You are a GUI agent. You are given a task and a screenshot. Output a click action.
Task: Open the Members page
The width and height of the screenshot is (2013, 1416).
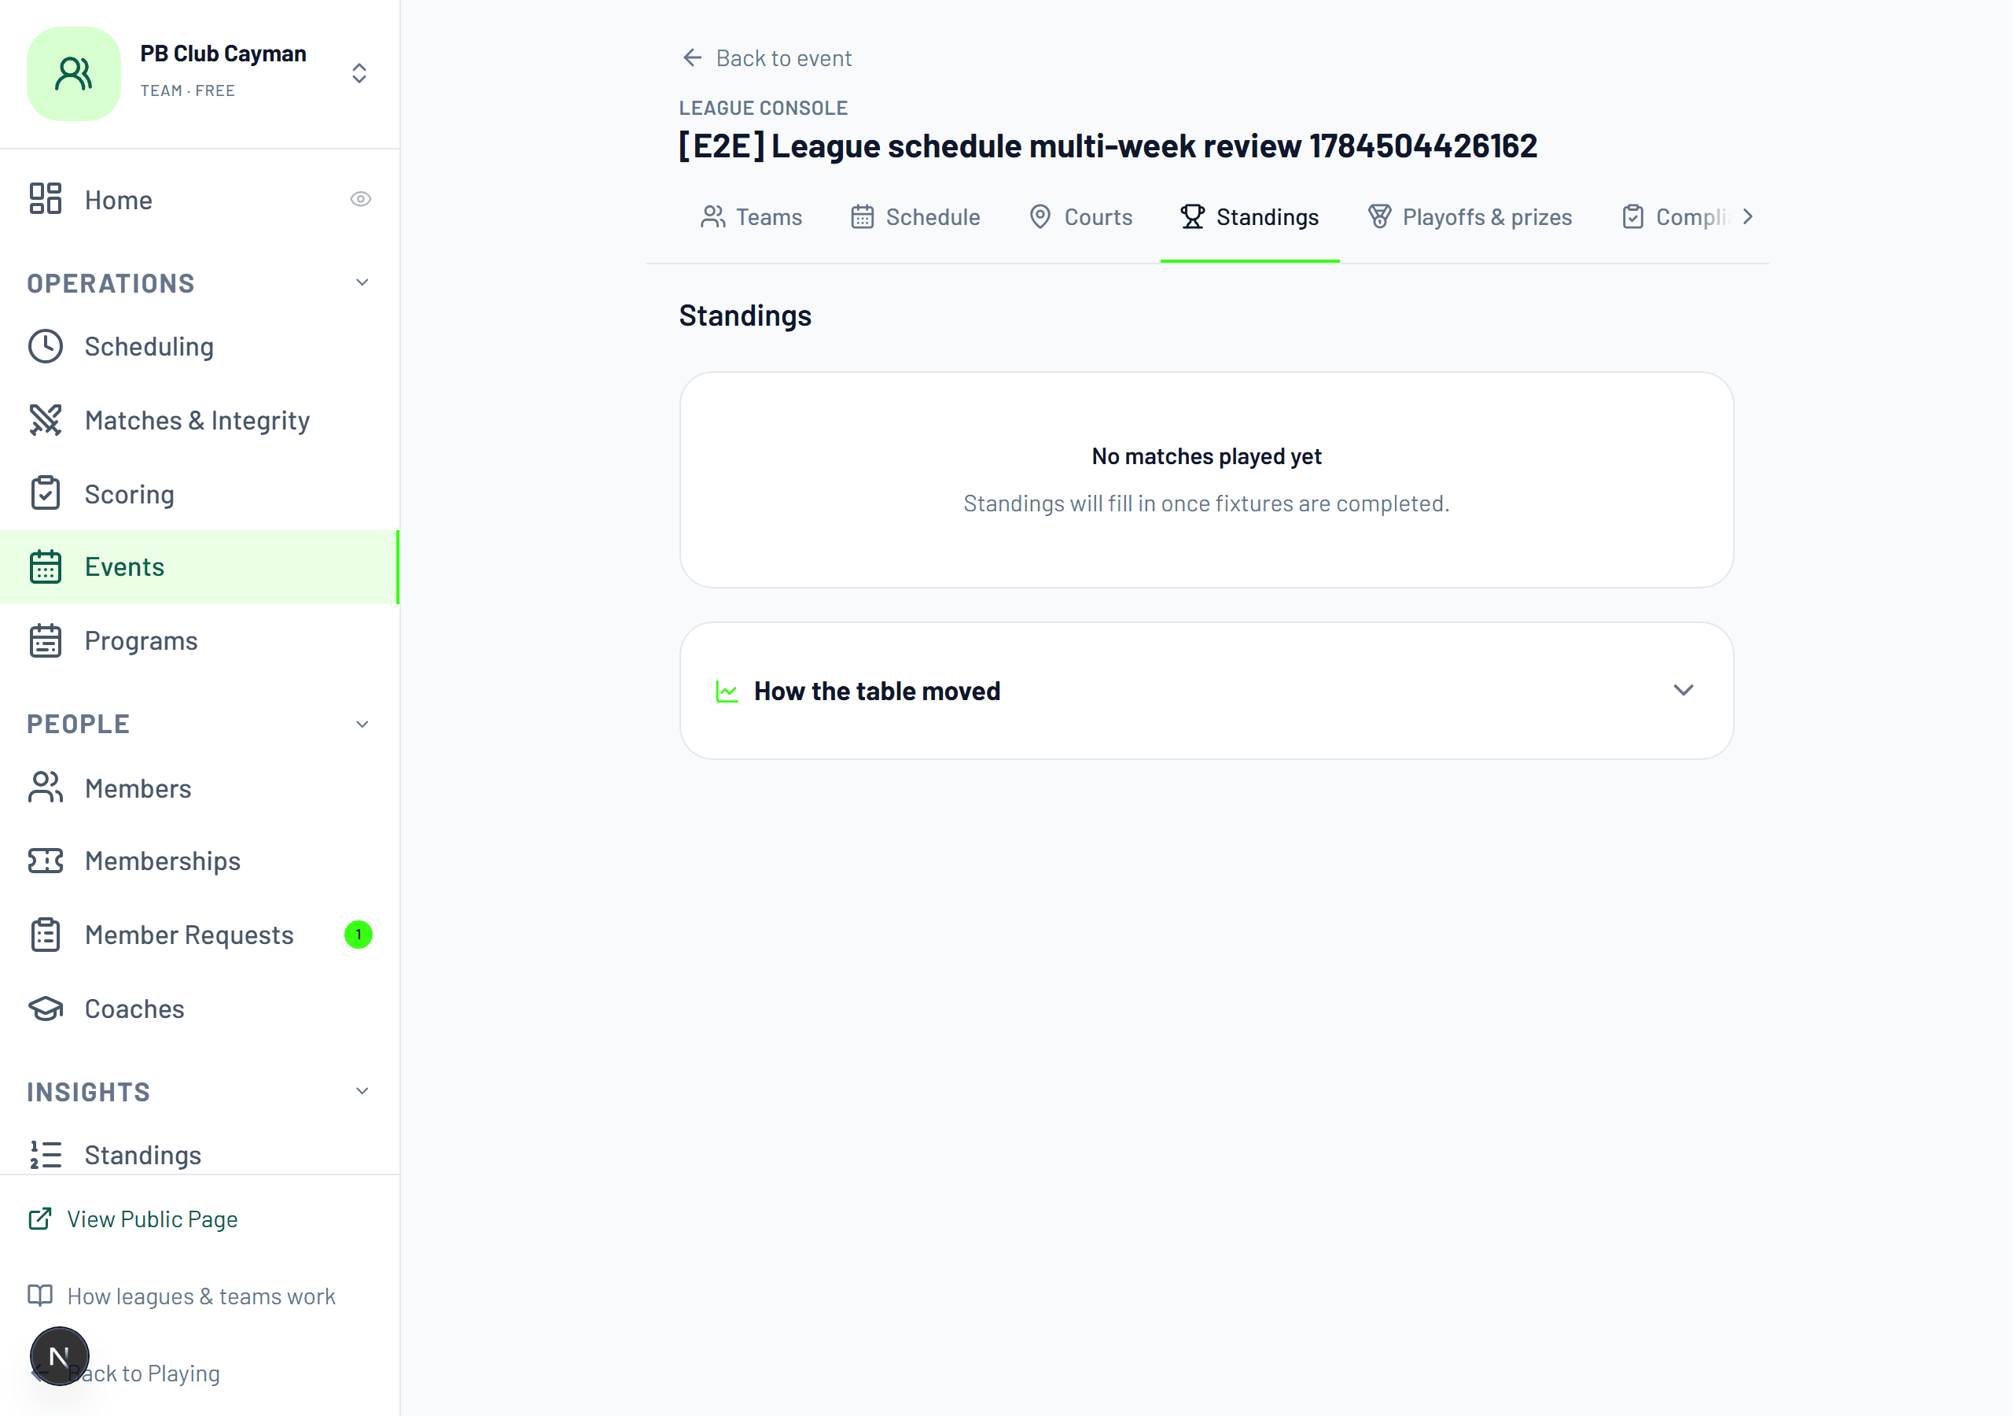point(200,787)
